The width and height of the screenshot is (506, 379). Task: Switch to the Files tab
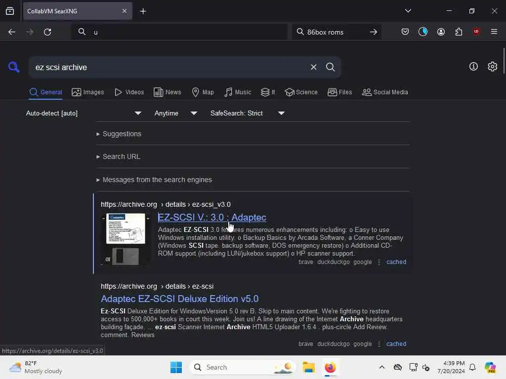pos(339,92)
